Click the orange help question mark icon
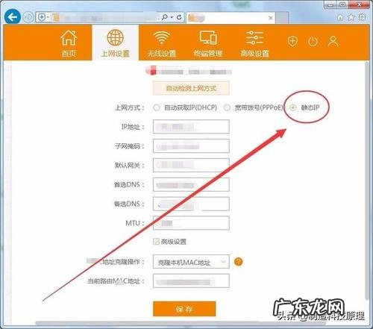This screenshot has width=373, height=329. 238,262
